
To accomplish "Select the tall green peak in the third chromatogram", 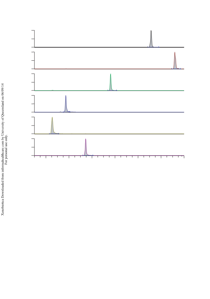I will pos(111,82).
